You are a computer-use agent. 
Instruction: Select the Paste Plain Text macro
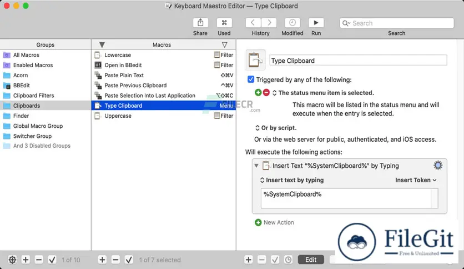pos(164,75)
